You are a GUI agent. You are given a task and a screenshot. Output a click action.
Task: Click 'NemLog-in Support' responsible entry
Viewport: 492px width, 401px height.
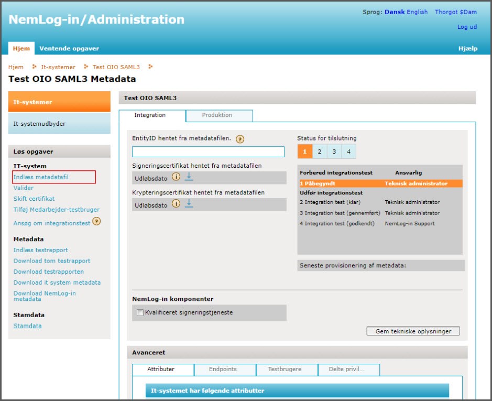(x=410, y=223)
